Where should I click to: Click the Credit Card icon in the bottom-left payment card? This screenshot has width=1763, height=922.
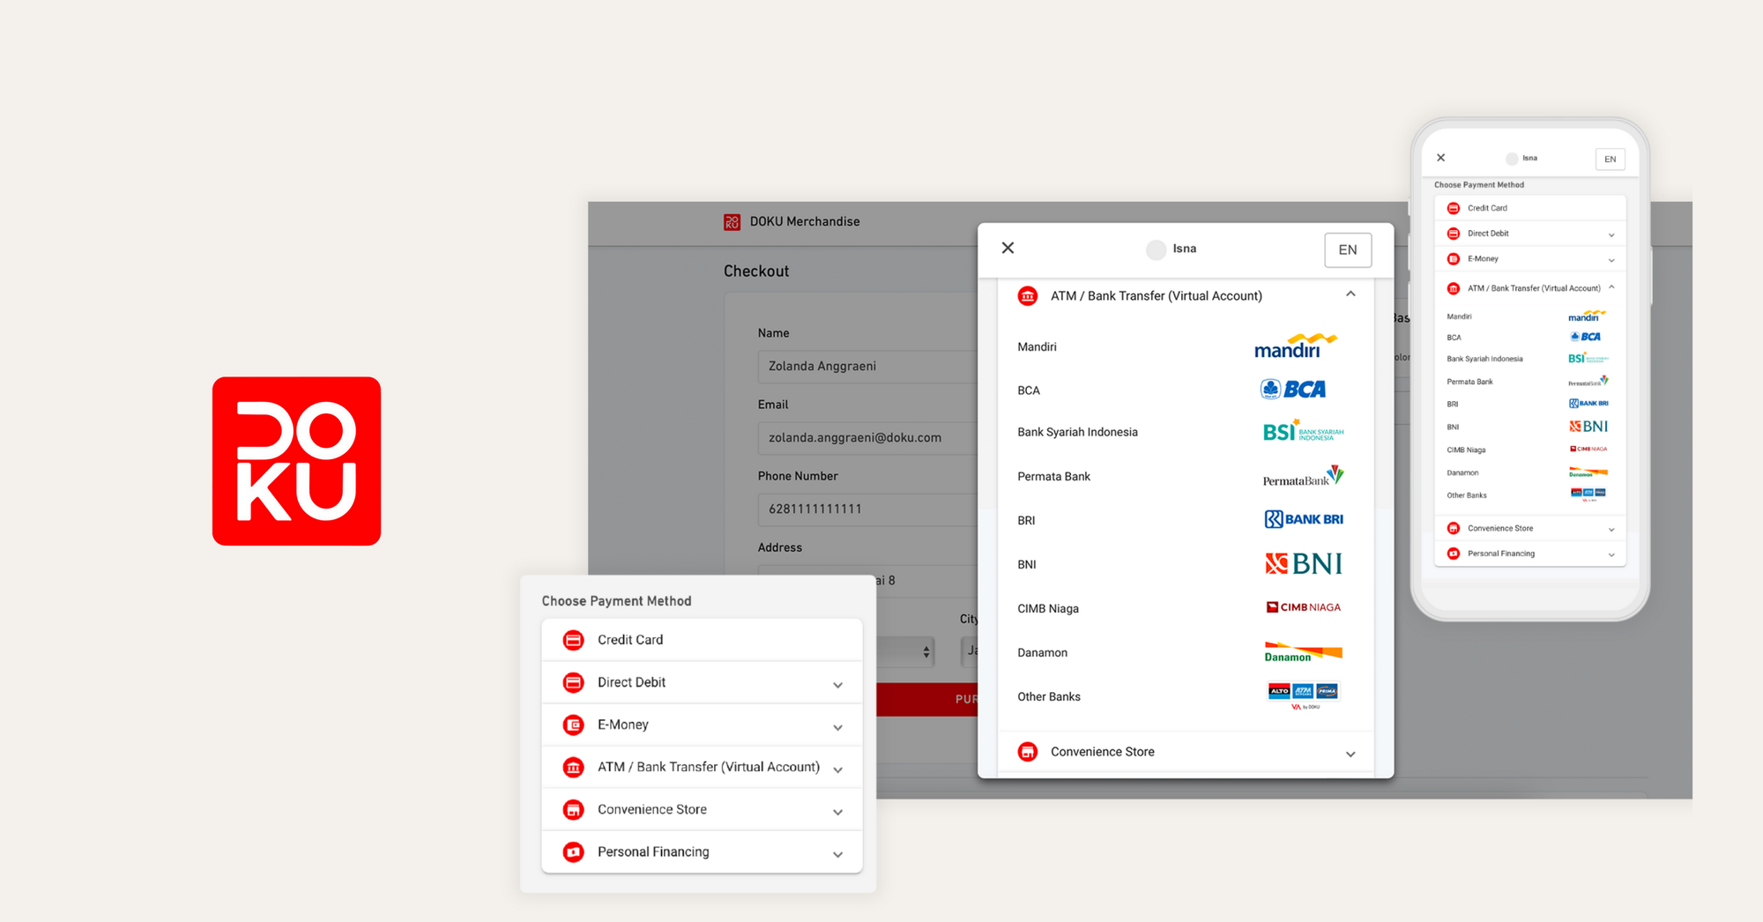573,640
